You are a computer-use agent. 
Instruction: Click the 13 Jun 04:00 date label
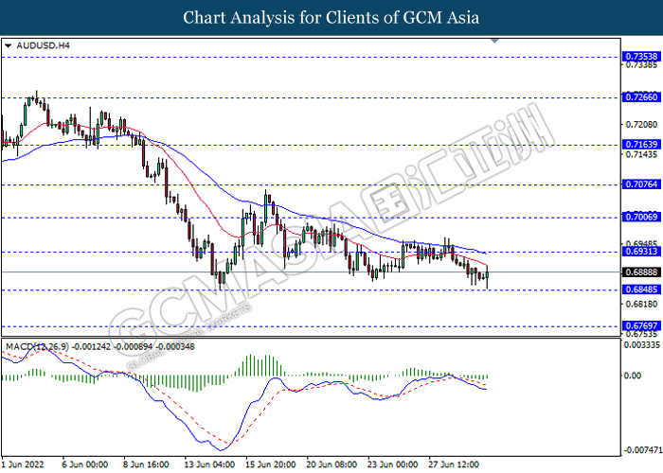209,464
